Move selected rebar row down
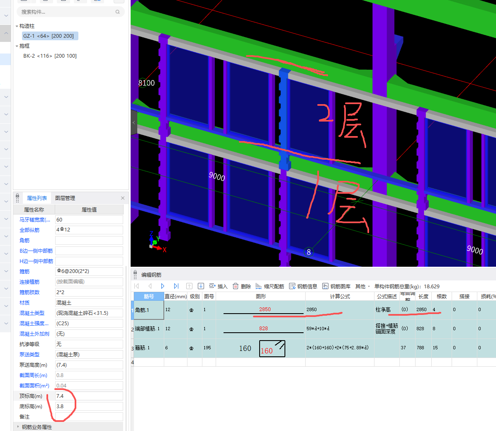 click(201, 286)
